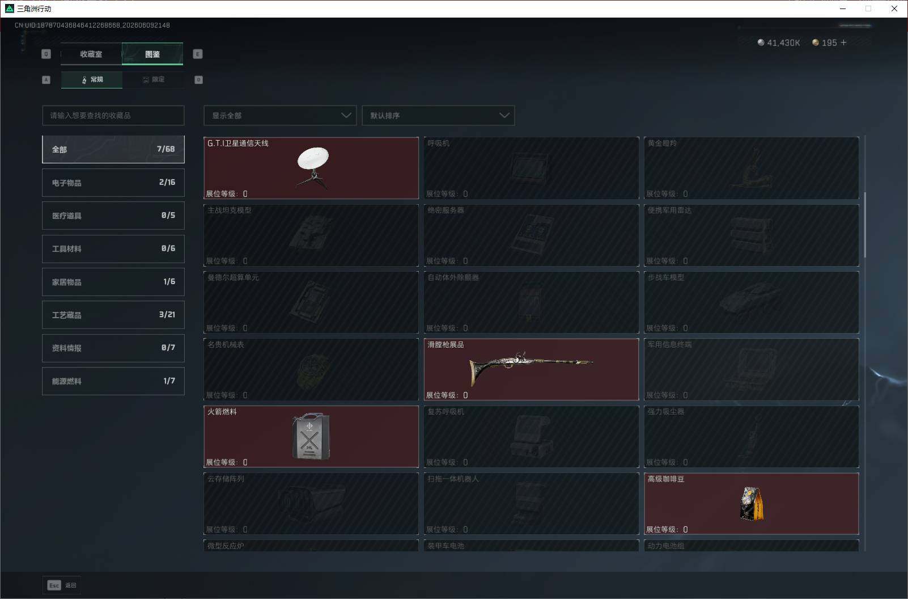This screenshot has height=599, width=908.
Task: Switch to the 图鉴 tab
Action: [x=152, y=54]
